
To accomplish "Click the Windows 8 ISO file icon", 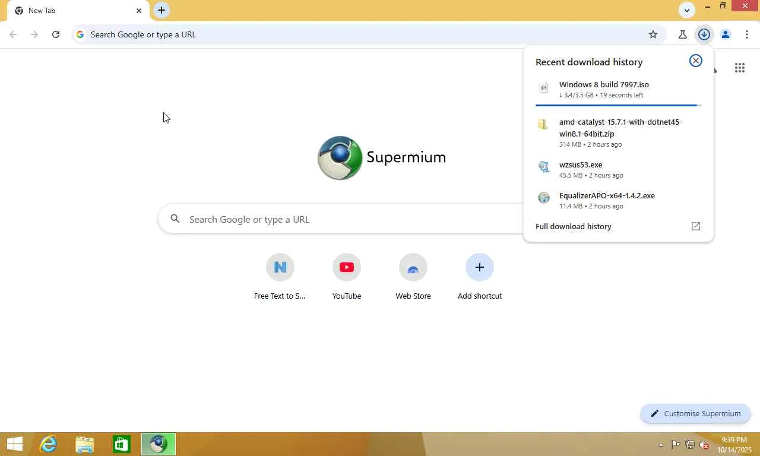I will pyautogui.click(x=543, y=88).
